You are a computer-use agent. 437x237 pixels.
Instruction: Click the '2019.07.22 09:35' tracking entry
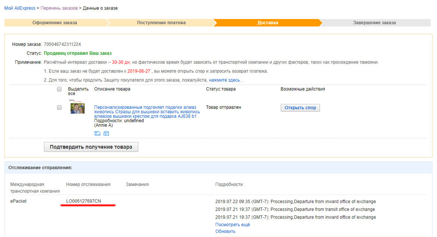tap(295, 201)
